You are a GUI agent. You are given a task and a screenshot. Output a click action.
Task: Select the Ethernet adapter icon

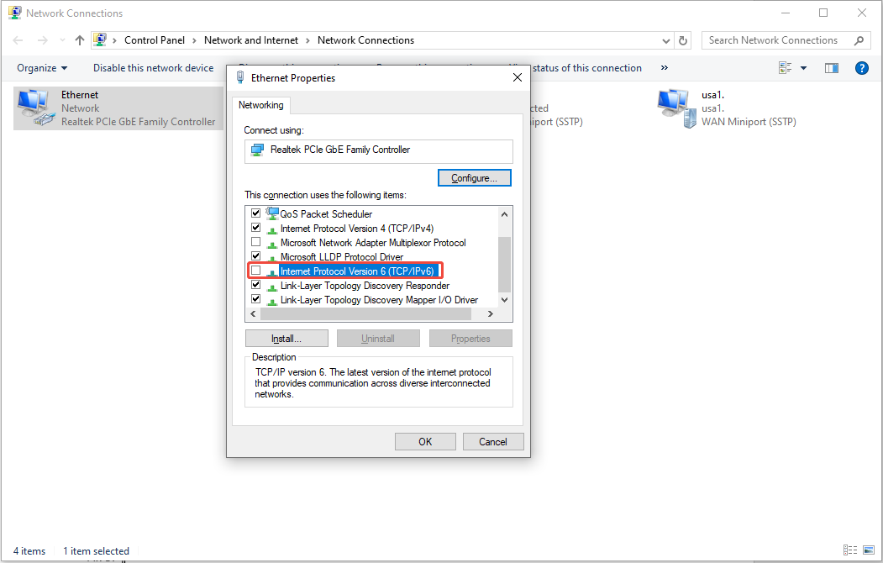click(x=37, y=108)
